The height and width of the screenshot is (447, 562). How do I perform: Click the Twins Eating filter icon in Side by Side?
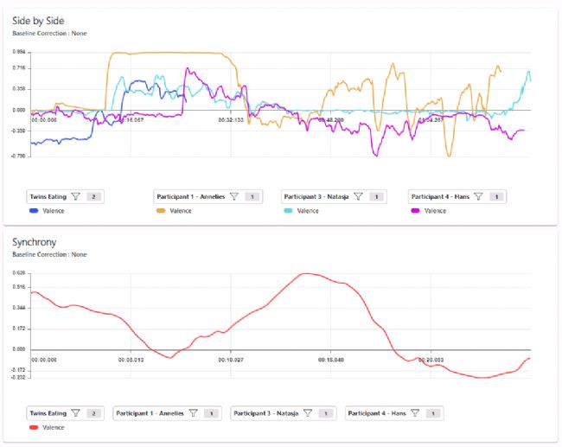(x=76, y=197)
